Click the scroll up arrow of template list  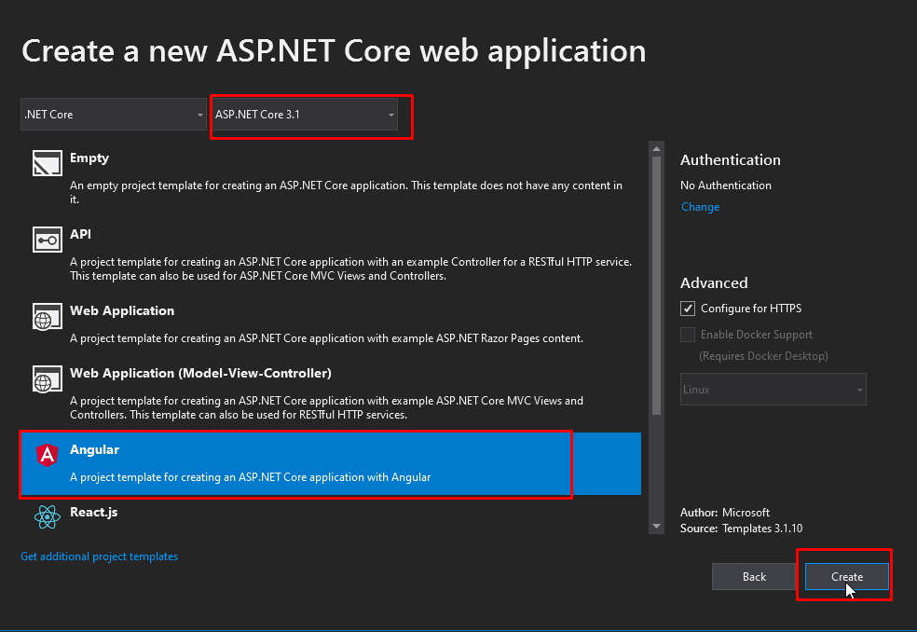coord(658,148)
